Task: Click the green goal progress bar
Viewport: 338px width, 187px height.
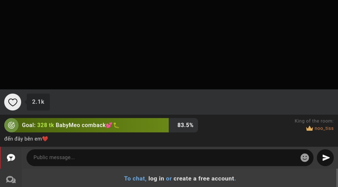Action: (86, 125)
